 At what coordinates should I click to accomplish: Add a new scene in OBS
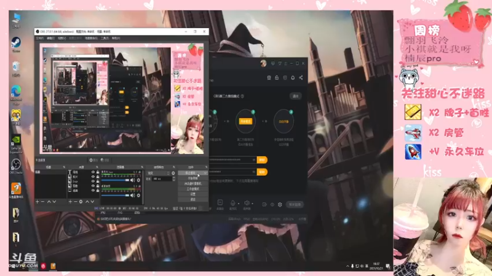pos(38,202)
